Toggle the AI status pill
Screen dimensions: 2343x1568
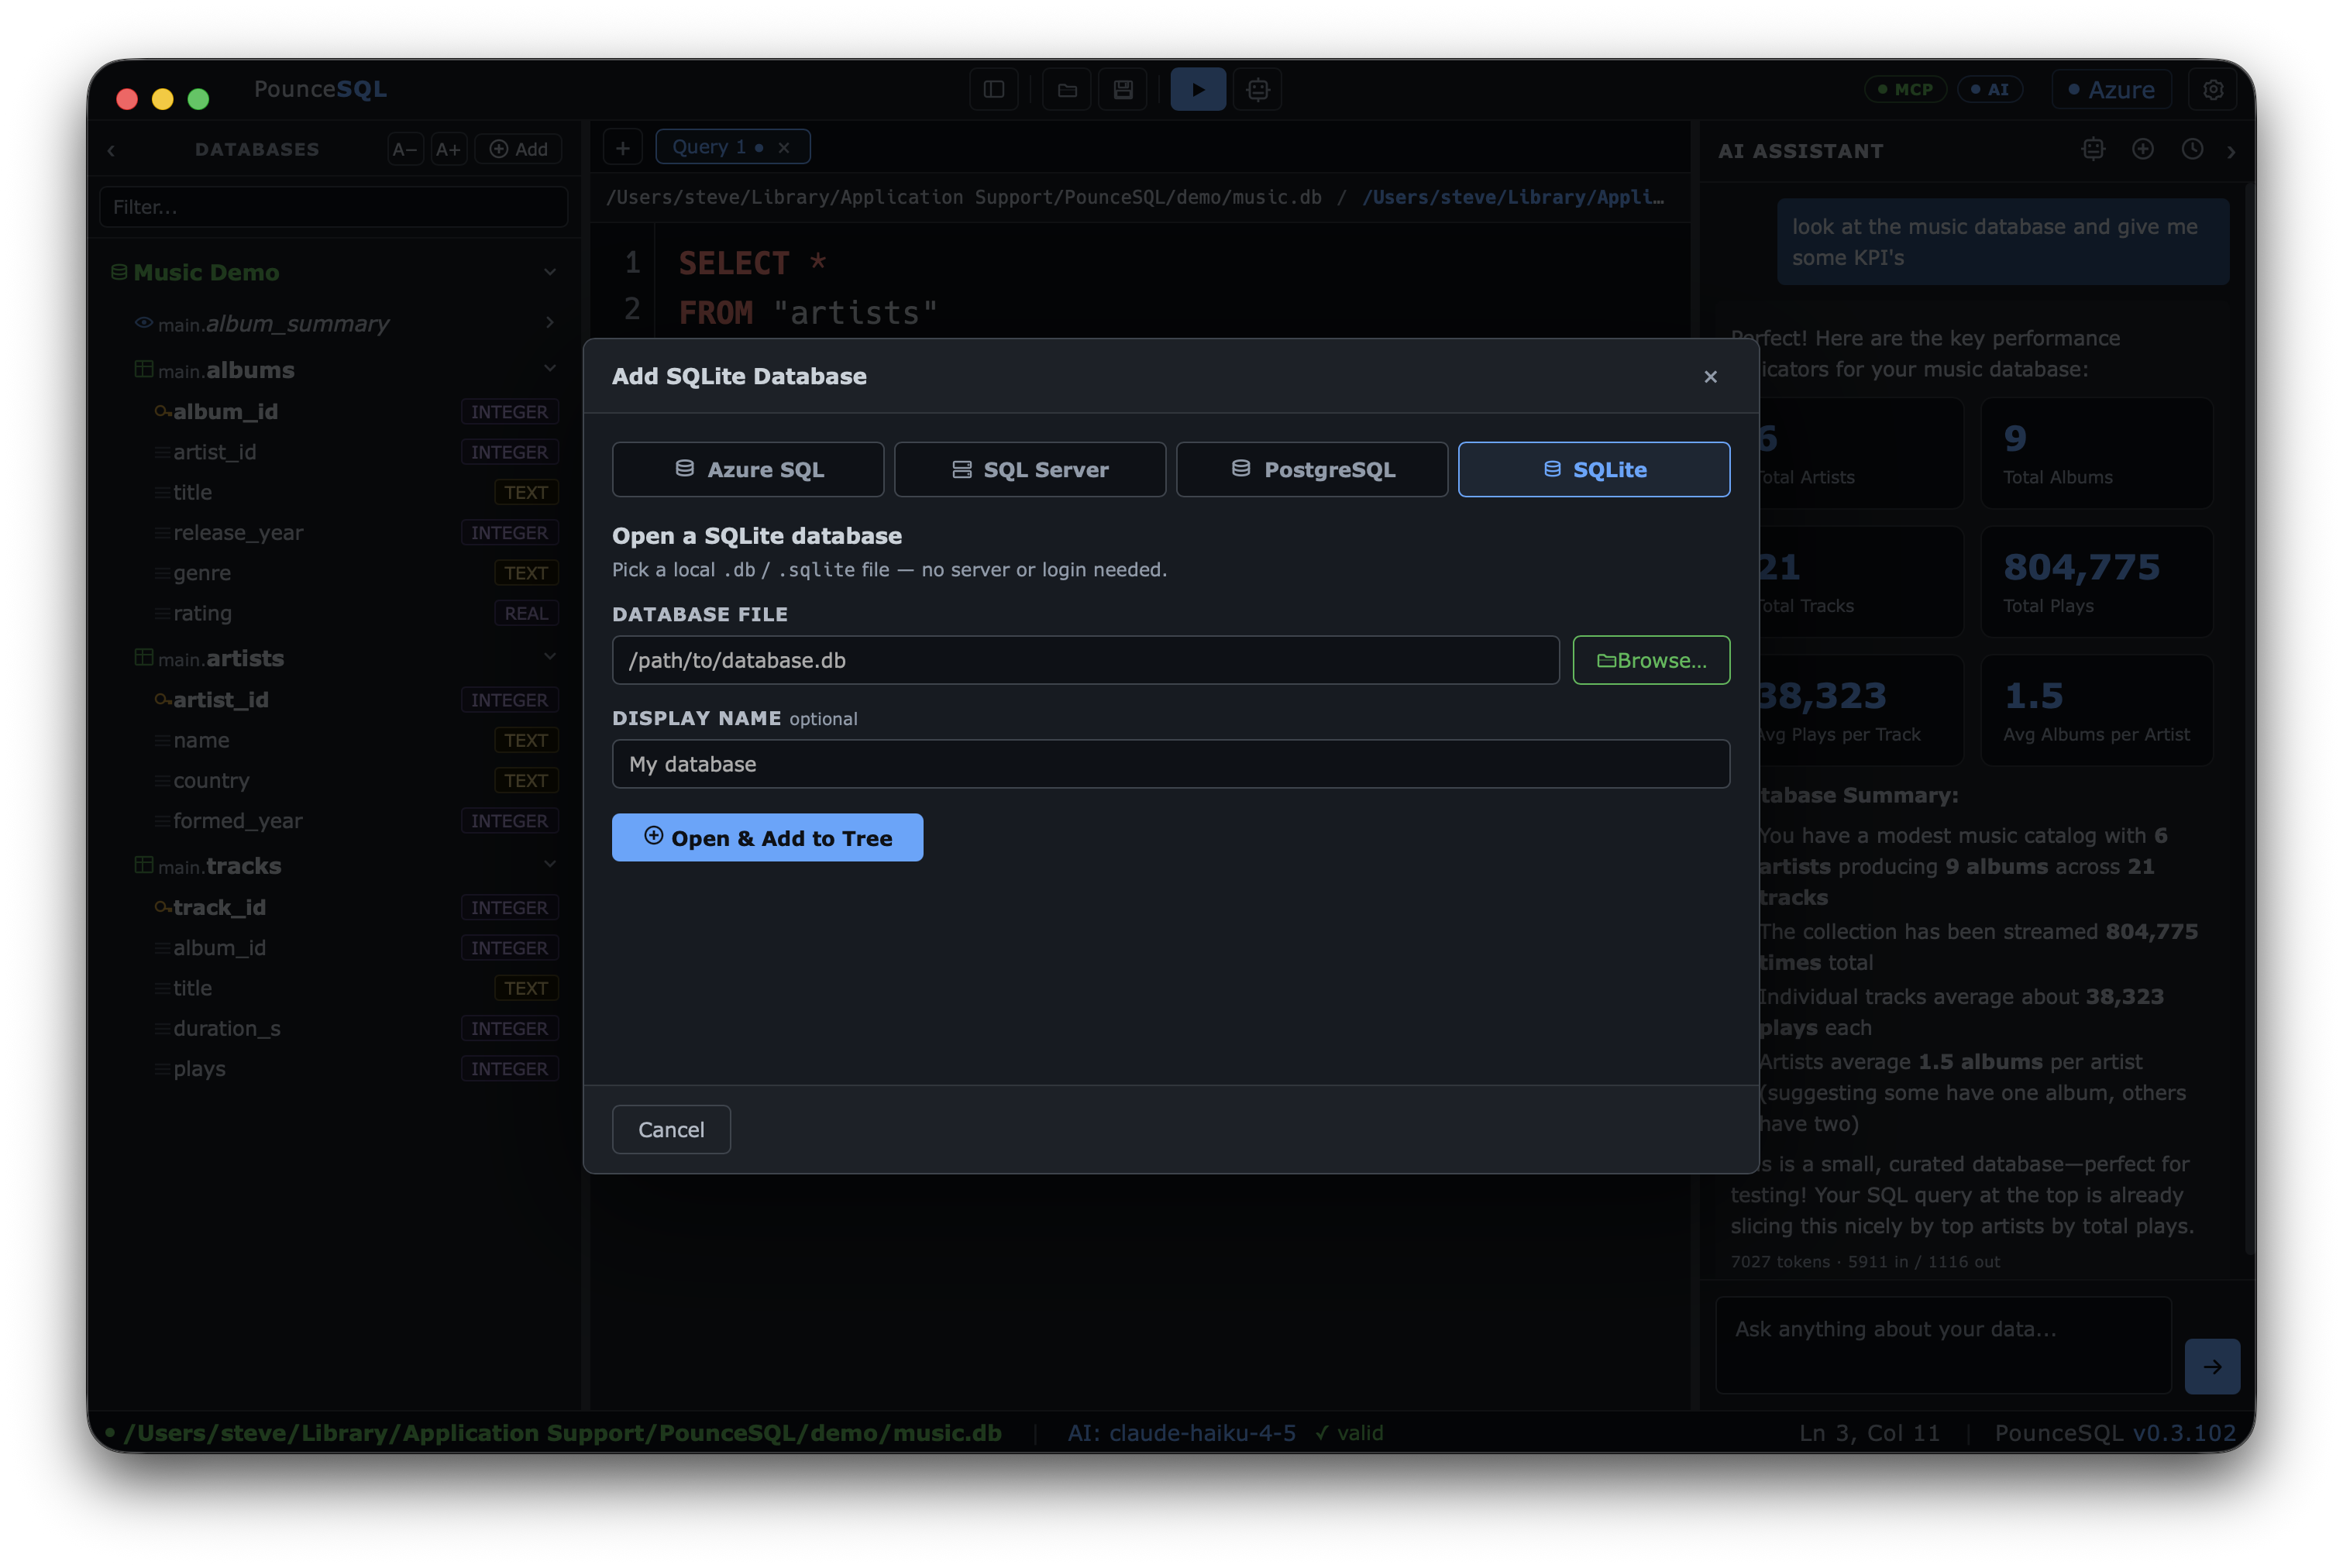click(x=1989, y=89)
